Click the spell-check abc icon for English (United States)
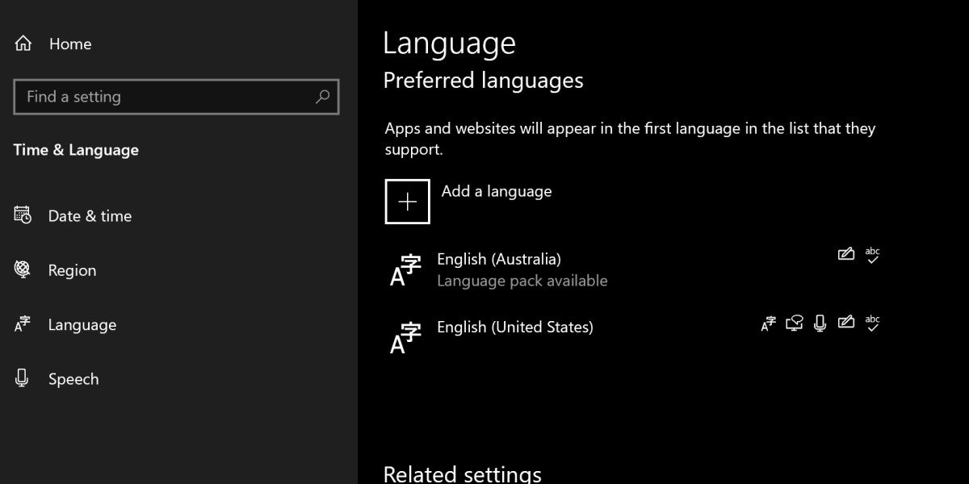This screenshot has height=484, width=969. click(x=872, y=323)
